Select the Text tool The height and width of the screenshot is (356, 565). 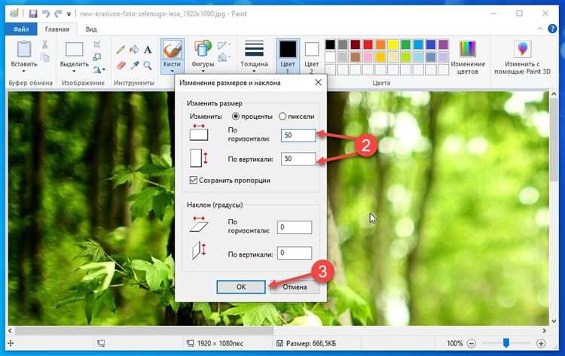(x=148, y=50)
